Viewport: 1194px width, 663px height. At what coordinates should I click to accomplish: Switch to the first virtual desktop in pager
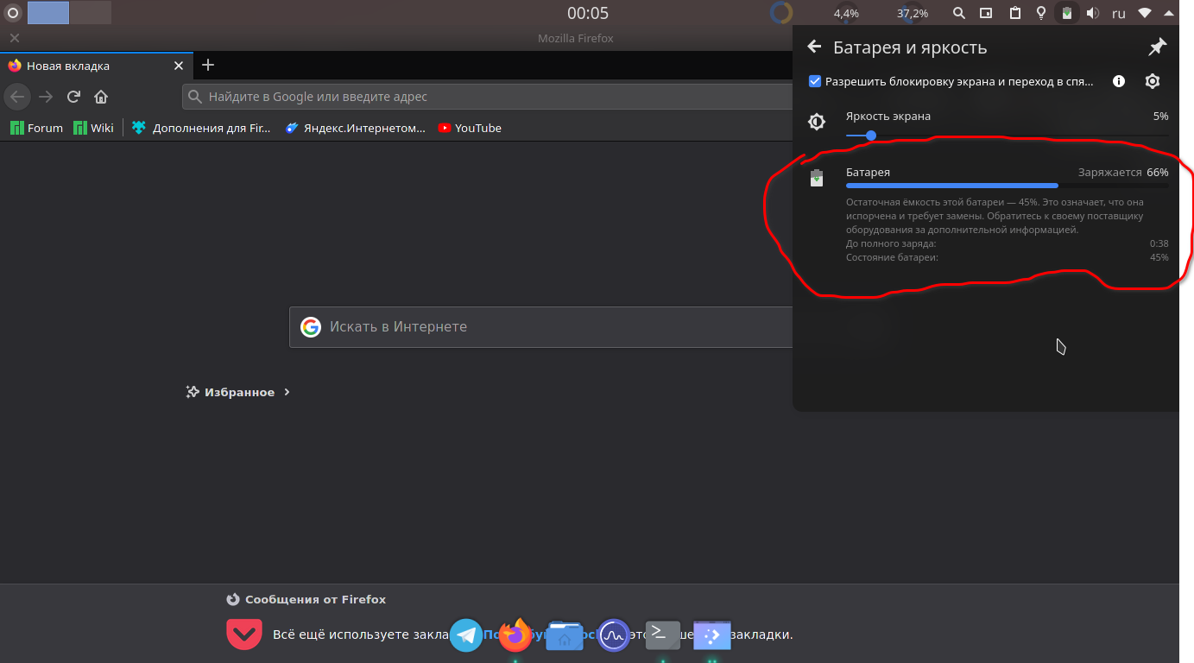(48, 12)
